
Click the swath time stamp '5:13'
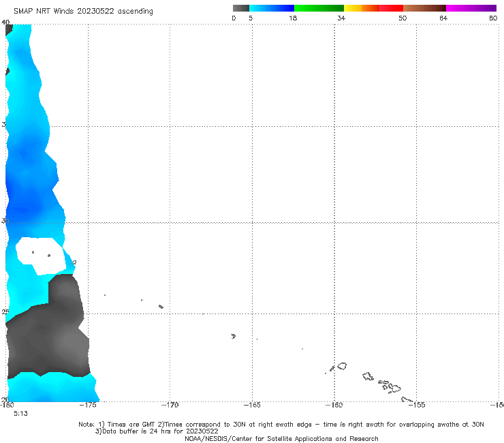pyautogui.click(x=20, y=414)
